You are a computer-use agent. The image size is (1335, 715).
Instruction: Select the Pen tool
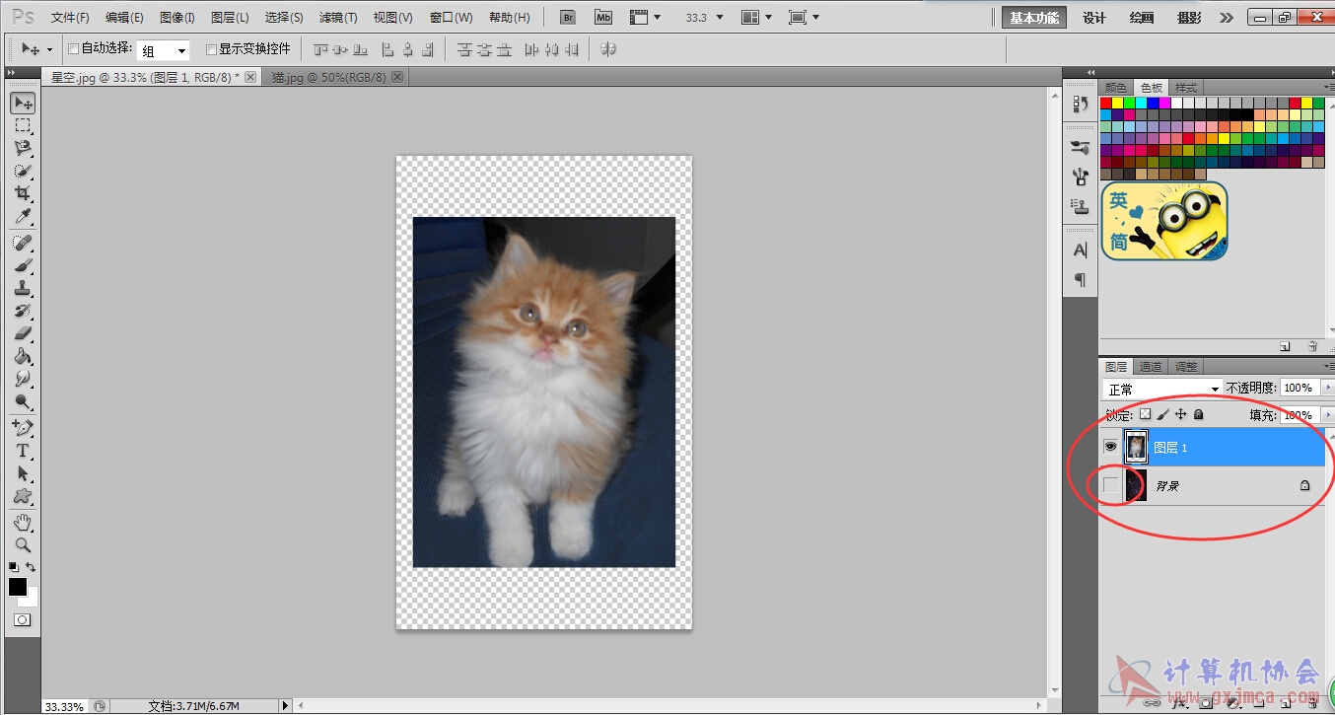tap(23, 428)
